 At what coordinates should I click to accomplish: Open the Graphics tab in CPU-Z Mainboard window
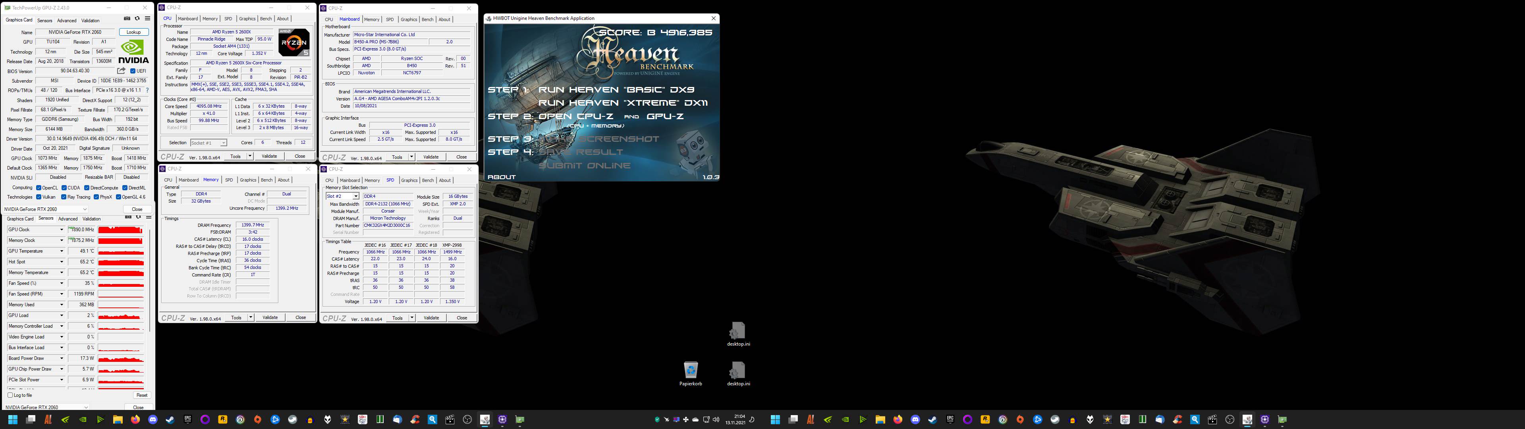pyautogui.click(x=409, y=19)
